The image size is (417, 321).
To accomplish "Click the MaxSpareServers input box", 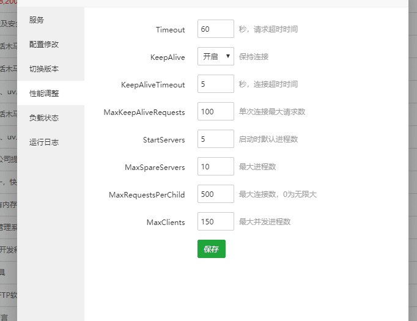I will pyautogui.click(x=215, y=166).
